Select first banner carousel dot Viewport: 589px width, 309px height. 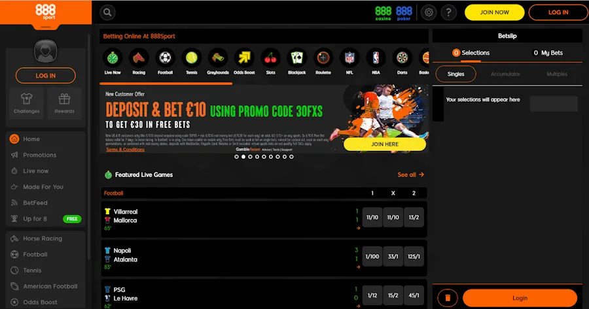(x=237, y=157)
